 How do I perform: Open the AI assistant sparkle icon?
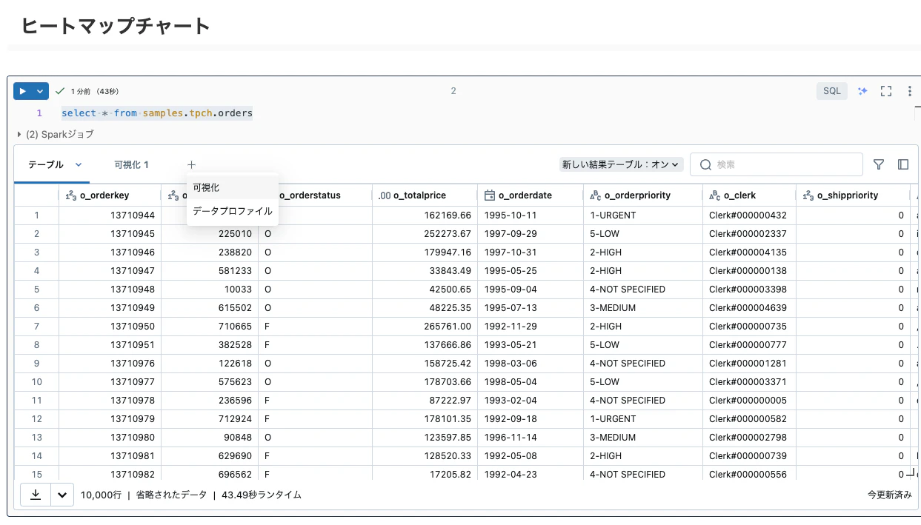click(x=862, y=91)
